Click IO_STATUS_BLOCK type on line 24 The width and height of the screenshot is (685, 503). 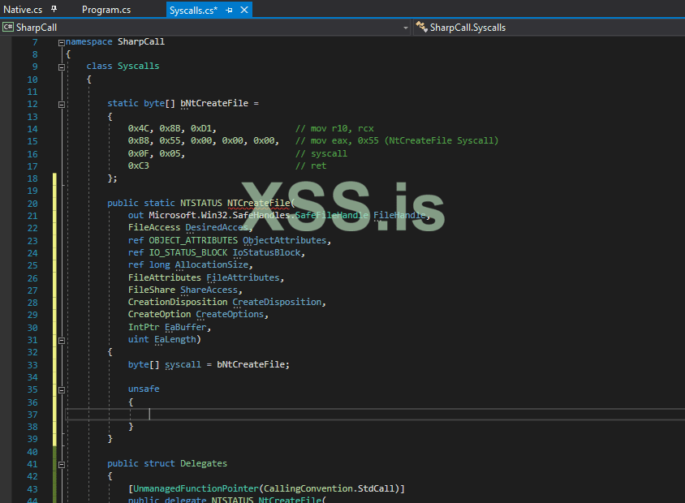pyautogui.click(x=188, y=252)
